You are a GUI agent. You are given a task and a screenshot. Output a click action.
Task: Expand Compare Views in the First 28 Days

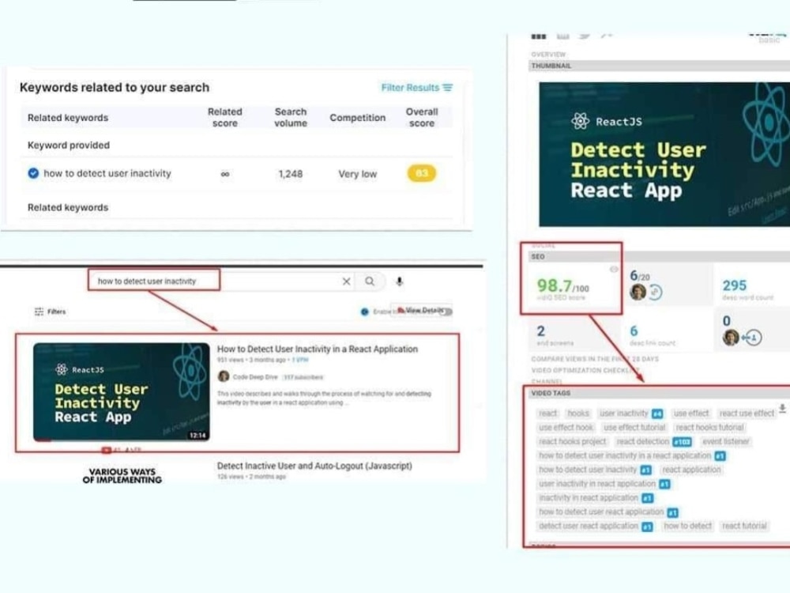(x=595, y=359)
